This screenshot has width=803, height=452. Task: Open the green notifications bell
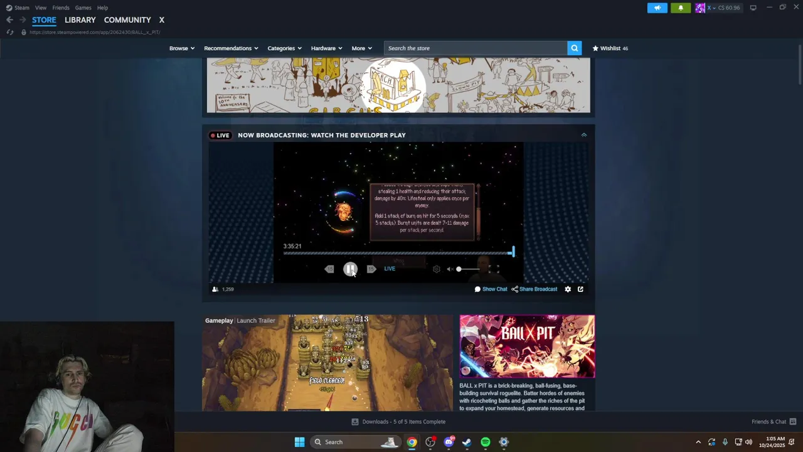tap(681, 8)
